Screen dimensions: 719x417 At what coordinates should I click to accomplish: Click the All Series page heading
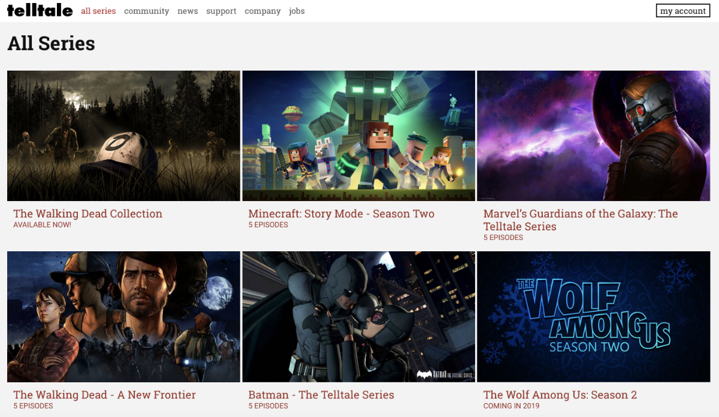click(x=51, y=44)
